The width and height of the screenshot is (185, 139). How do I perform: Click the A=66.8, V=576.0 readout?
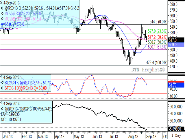coord(12,24)
